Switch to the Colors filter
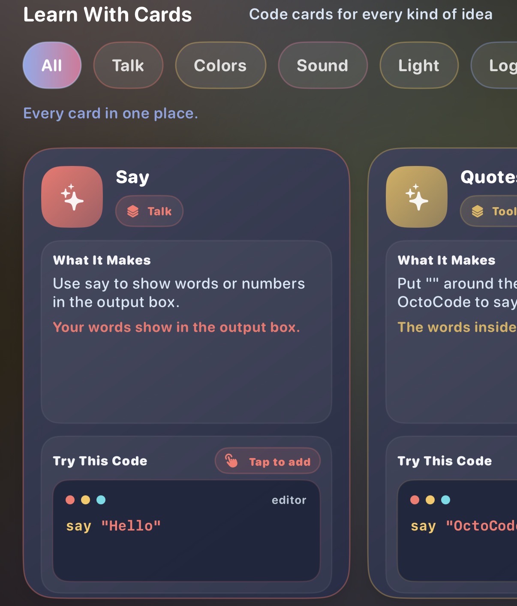This screenshot has height=606, width=517. coord(220,66)
